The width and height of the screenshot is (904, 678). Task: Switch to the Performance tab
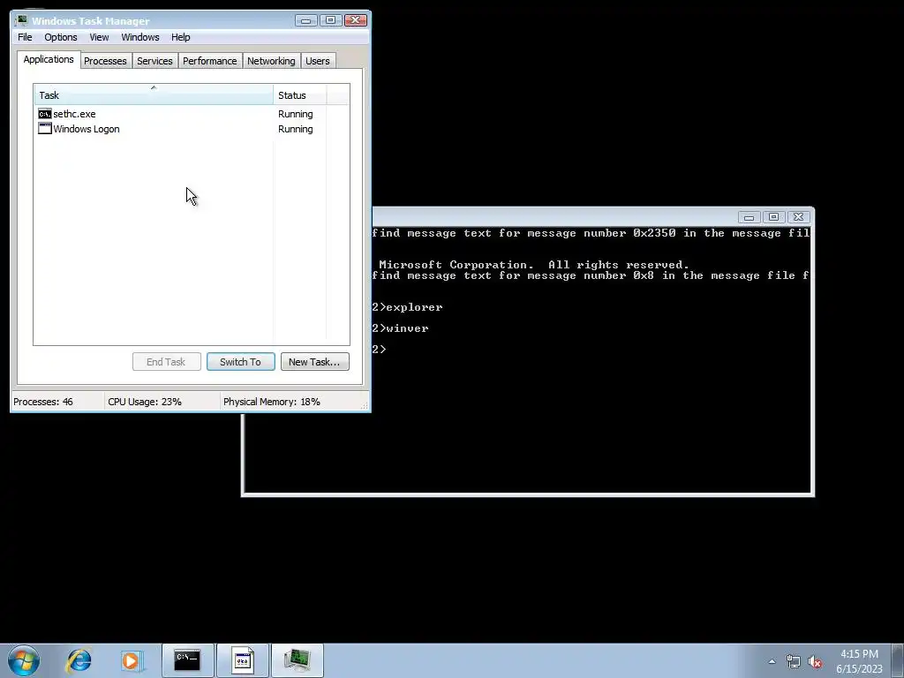coord(210,61)
